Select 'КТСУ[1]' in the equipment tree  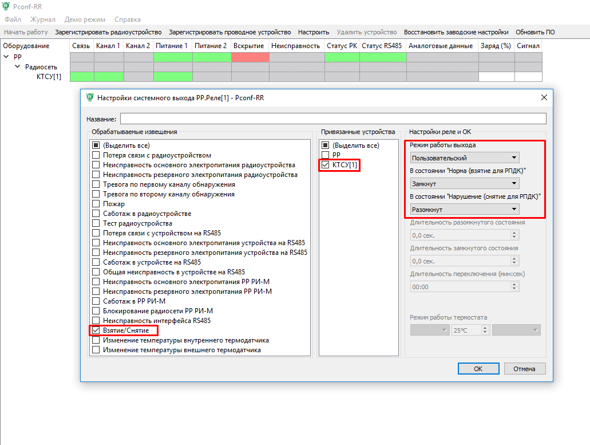(49, 77)
